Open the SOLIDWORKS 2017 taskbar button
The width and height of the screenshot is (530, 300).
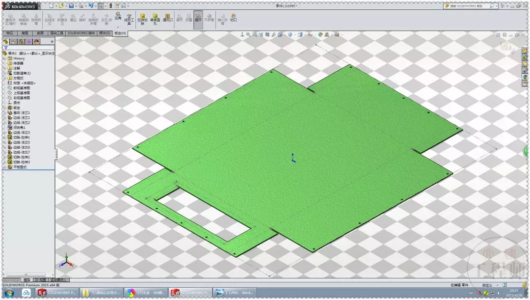click(x=57, y=293)
